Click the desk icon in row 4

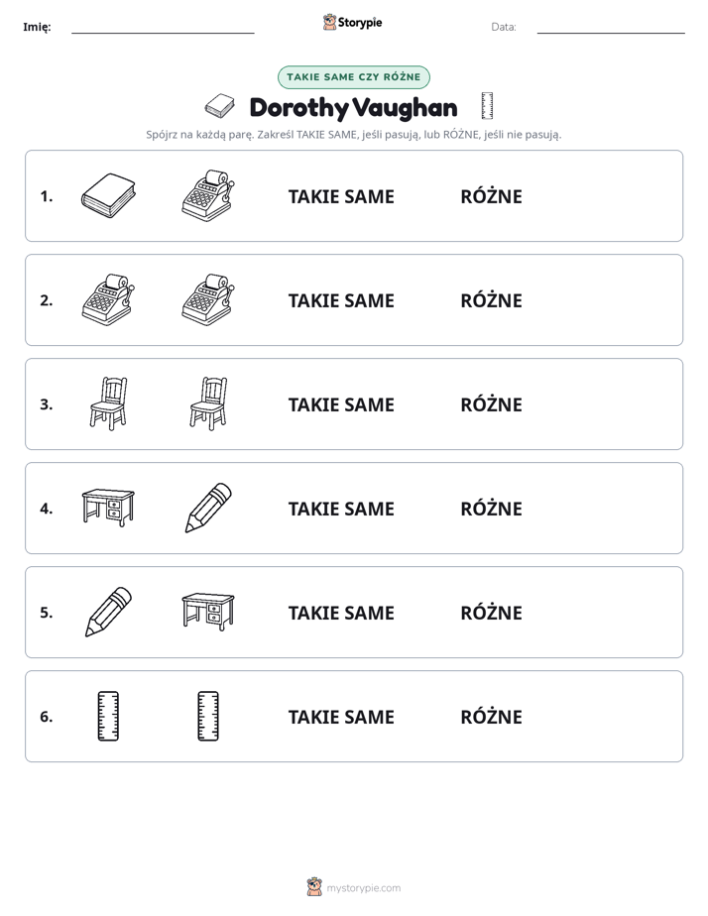pos(108,508)
